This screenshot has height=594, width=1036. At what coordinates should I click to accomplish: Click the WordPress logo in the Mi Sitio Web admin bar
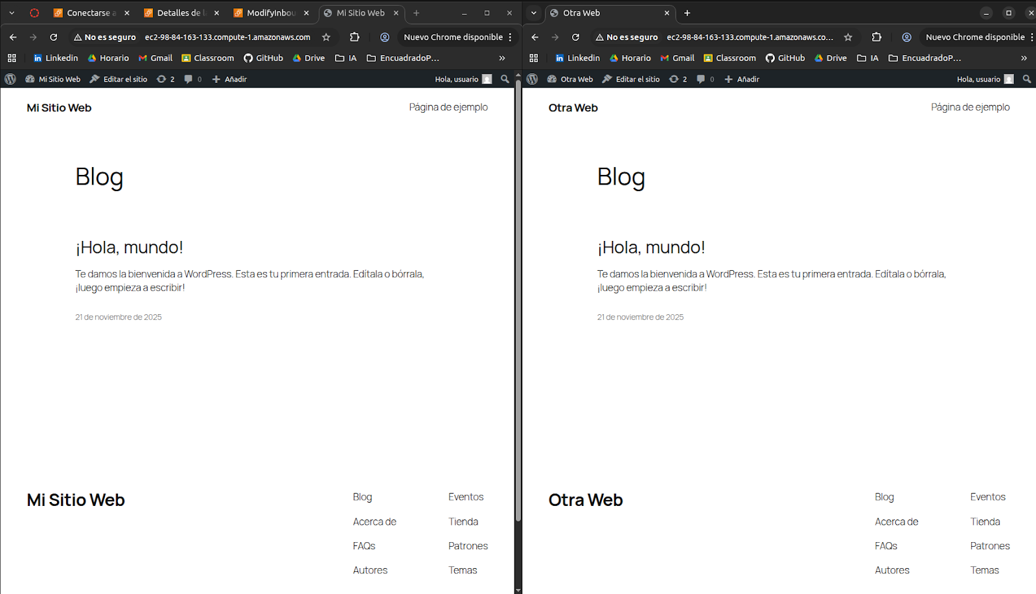coord(10,79)
